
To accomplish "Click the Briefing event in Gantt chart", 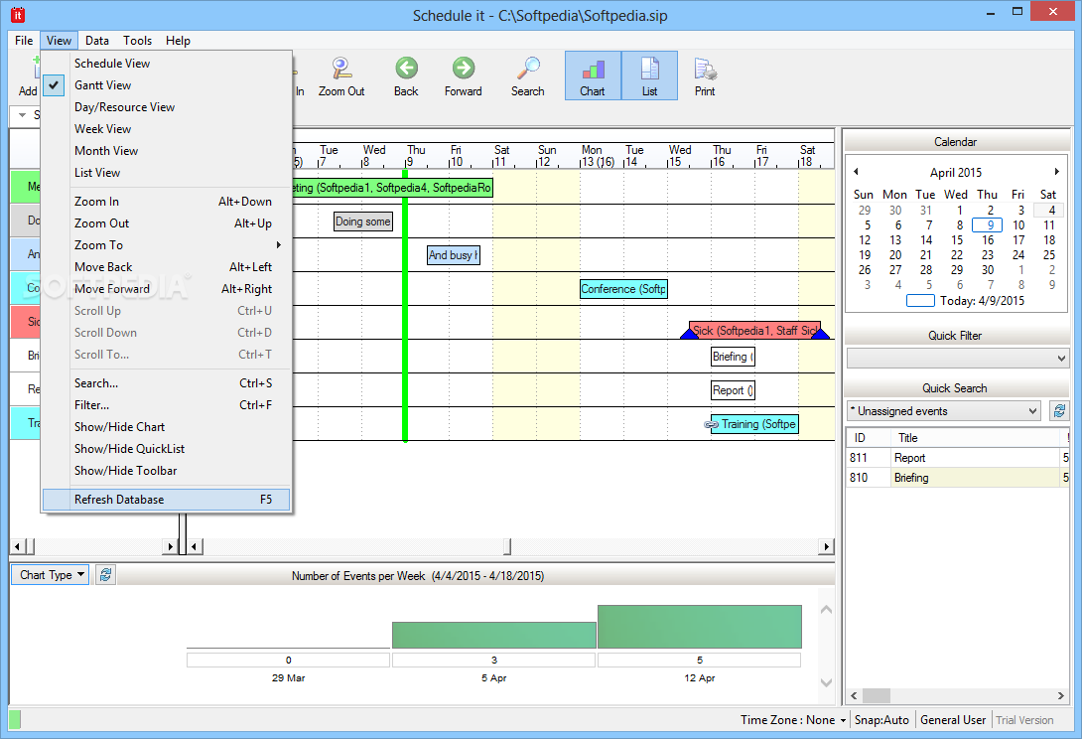I will pos(733,357).
